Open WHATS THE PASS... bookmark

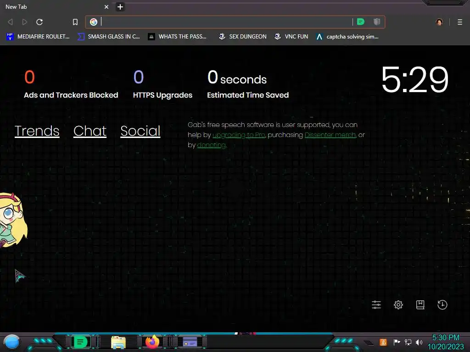pyautogui.click(x=177, y=37)
